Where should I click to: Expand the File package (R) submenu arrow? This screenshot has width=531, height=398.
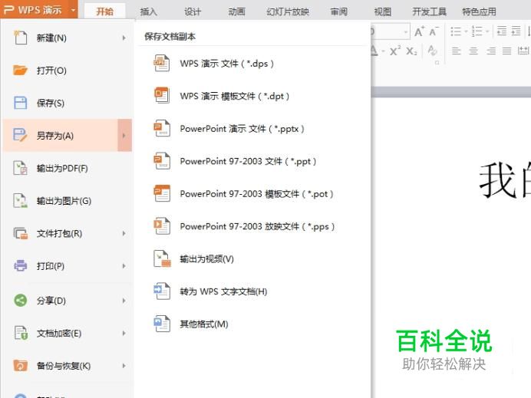pos(124,233)
